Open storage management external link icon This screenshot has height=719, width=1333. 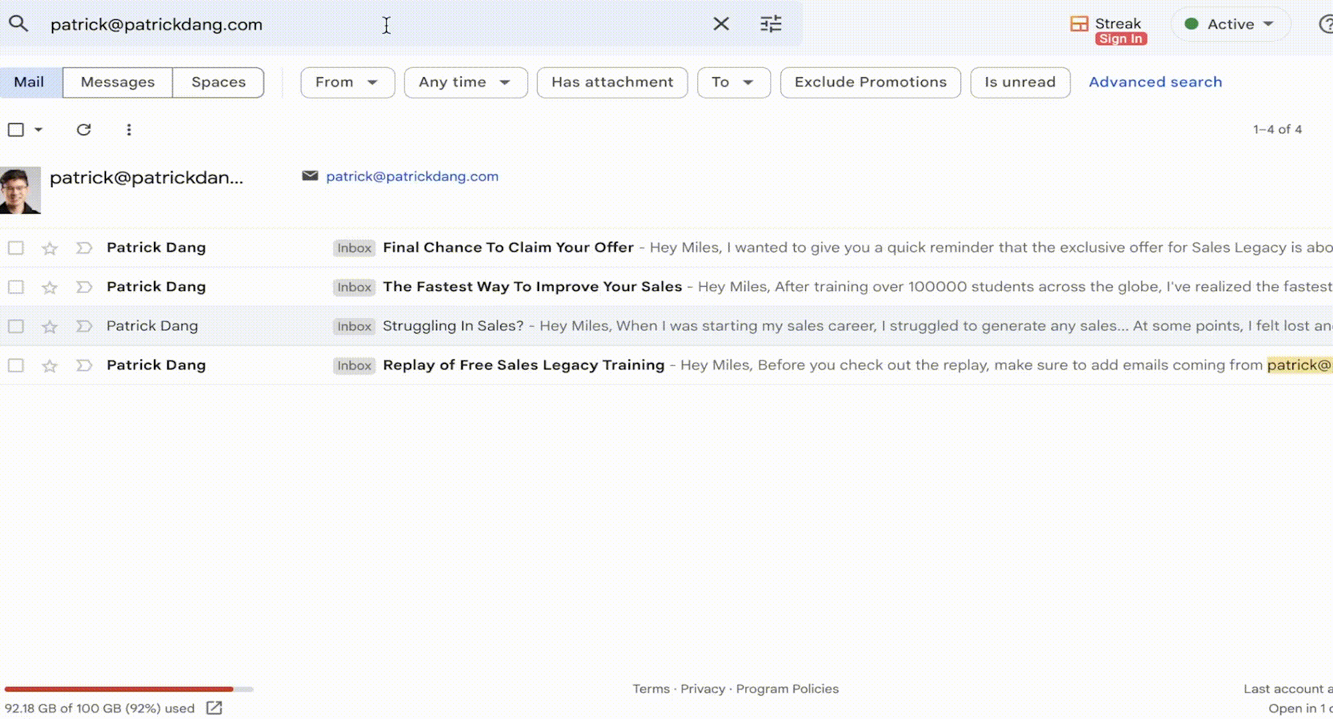click(214, 708)
